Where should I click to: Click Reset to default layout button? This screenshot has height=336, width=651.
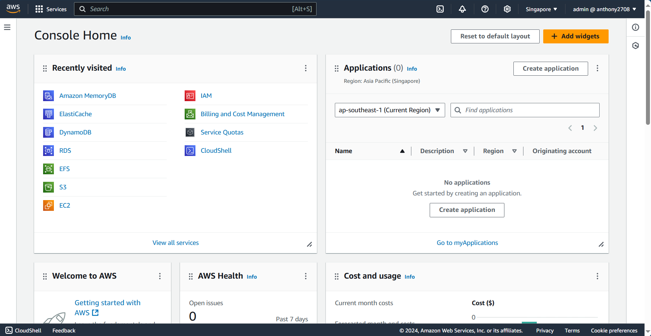(495, 36)
